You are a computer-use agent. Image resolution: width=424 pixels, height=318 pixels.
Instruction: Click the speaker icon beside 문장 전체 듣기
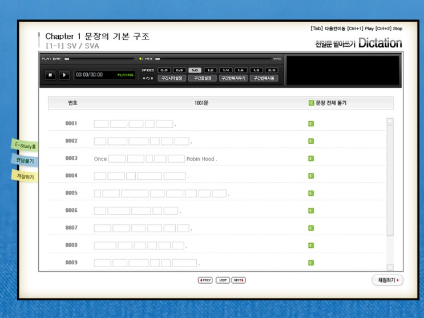point(311,103)
